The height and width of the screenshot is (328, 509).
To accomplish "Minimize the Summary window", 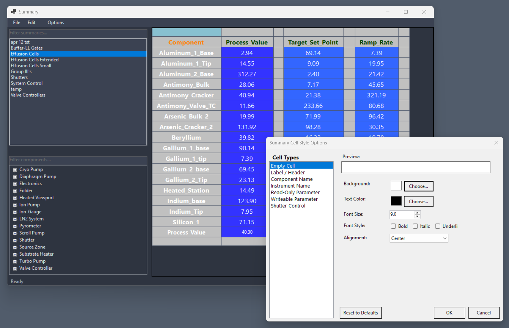I will point(388,12).
